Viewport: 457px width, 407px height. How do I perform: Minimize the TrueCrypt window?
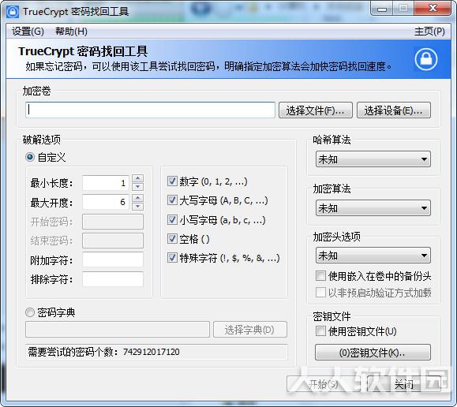(x=382, y=9)
